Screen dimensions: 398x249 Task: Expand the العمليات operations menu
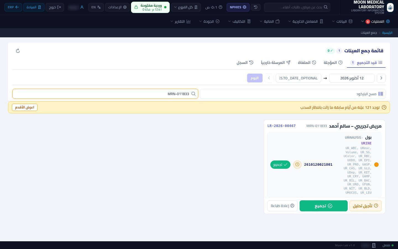coord(376,21)
